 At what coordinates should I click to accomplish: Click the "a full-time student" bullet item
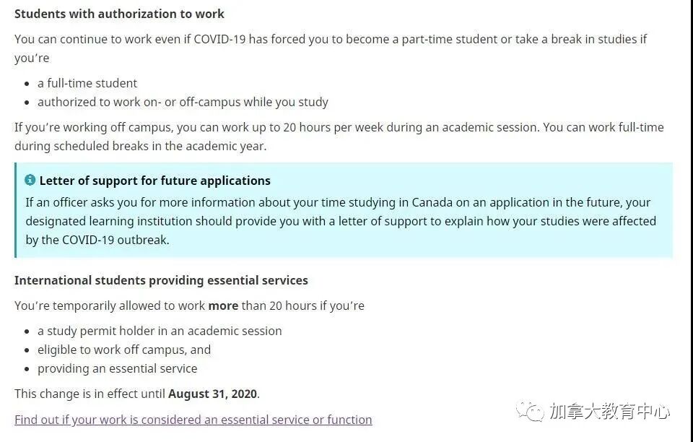[87, 83]
